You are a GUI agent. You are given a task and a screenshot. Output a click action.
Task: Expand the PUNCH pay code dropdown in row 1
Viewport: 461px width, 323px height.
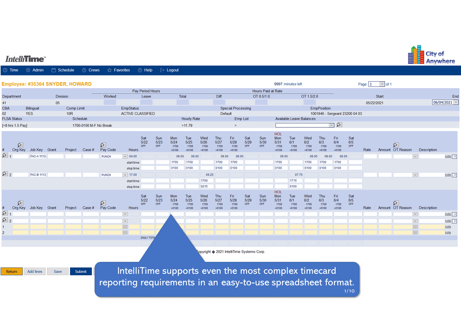pyautogui.click(x=125, y=156)
